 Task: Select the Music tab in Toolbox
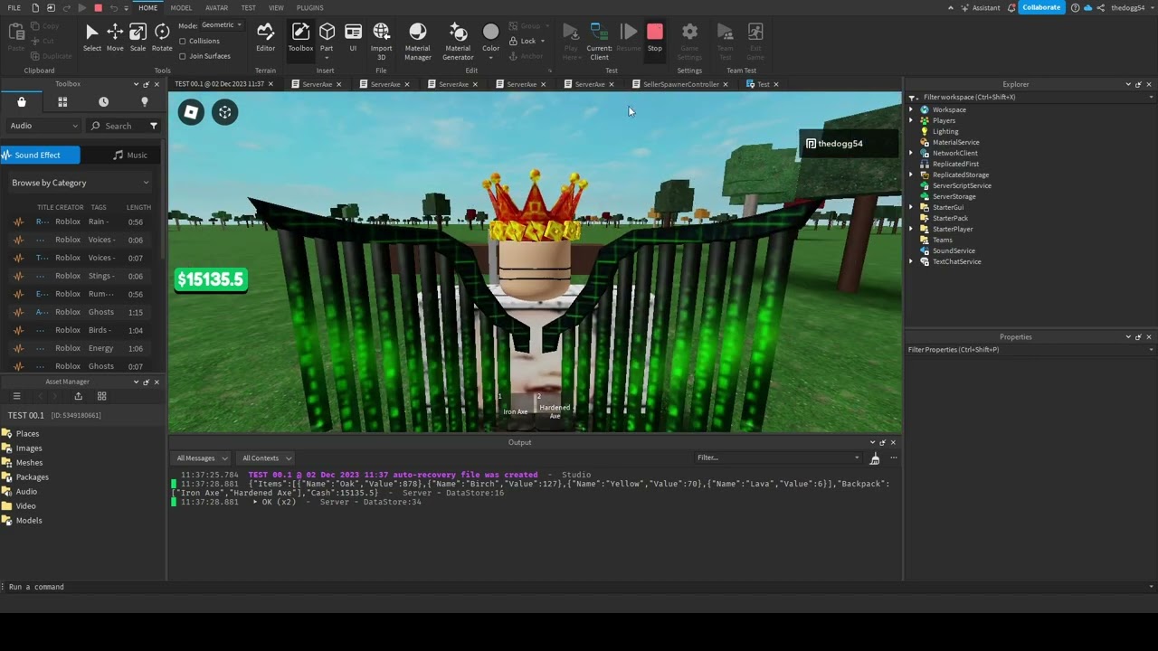coord(130,155)
